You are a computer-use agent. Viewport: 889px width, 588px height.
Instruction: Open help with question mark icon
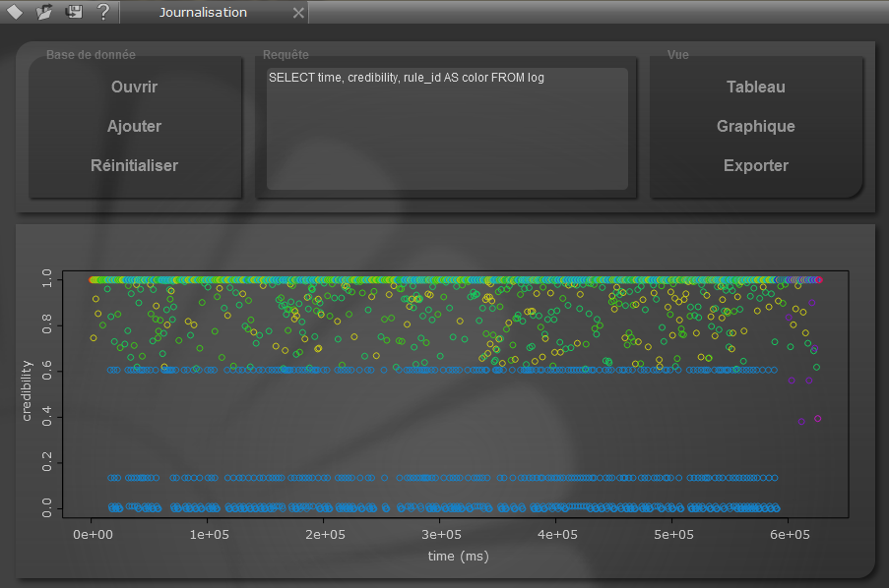[x=103, y=12]
